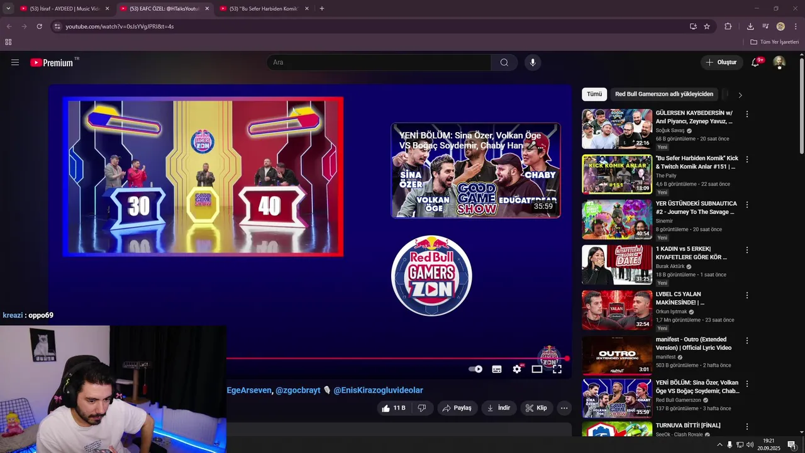Open the YouTube account avatar menu

tap(779, 62)
